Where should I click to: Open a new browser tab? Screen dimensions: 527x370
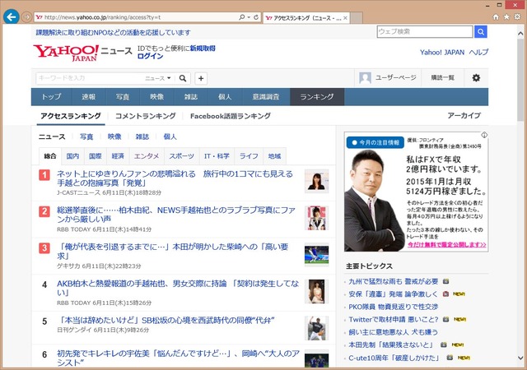coord(357,18)
